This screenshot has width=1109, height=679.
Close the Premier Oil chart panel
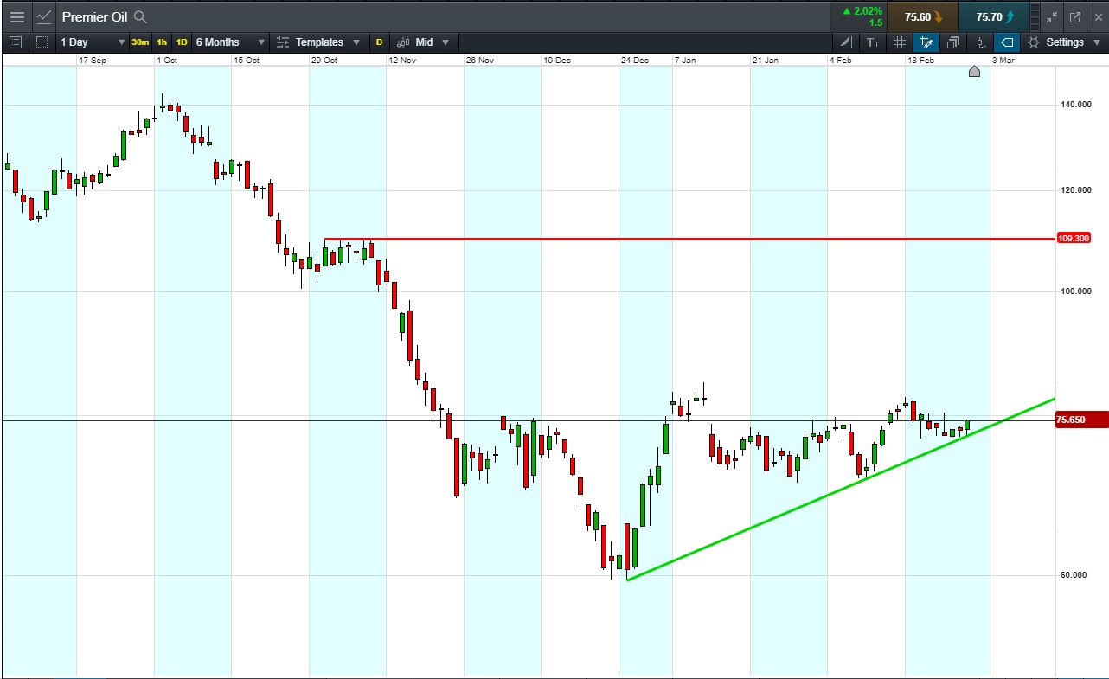click(x=1099, y=16)
